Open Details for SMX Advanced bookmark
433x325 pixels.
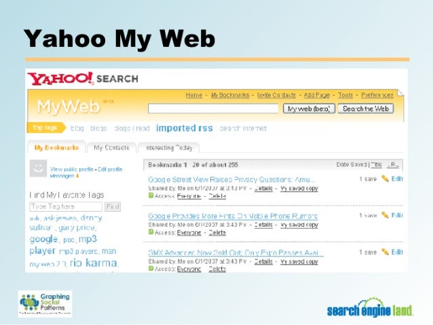(263, 261)
